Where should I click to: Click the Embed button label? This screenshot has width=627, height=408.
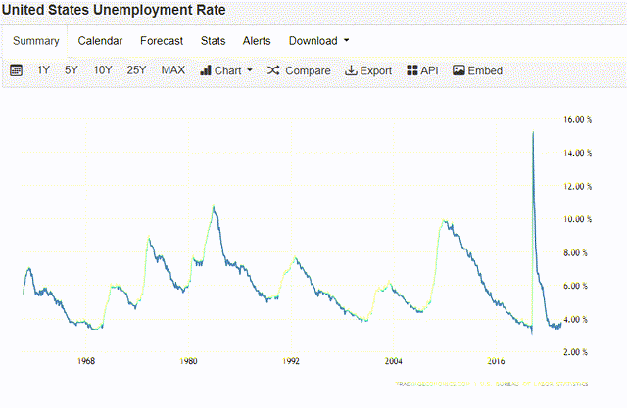tap(485, 70)
